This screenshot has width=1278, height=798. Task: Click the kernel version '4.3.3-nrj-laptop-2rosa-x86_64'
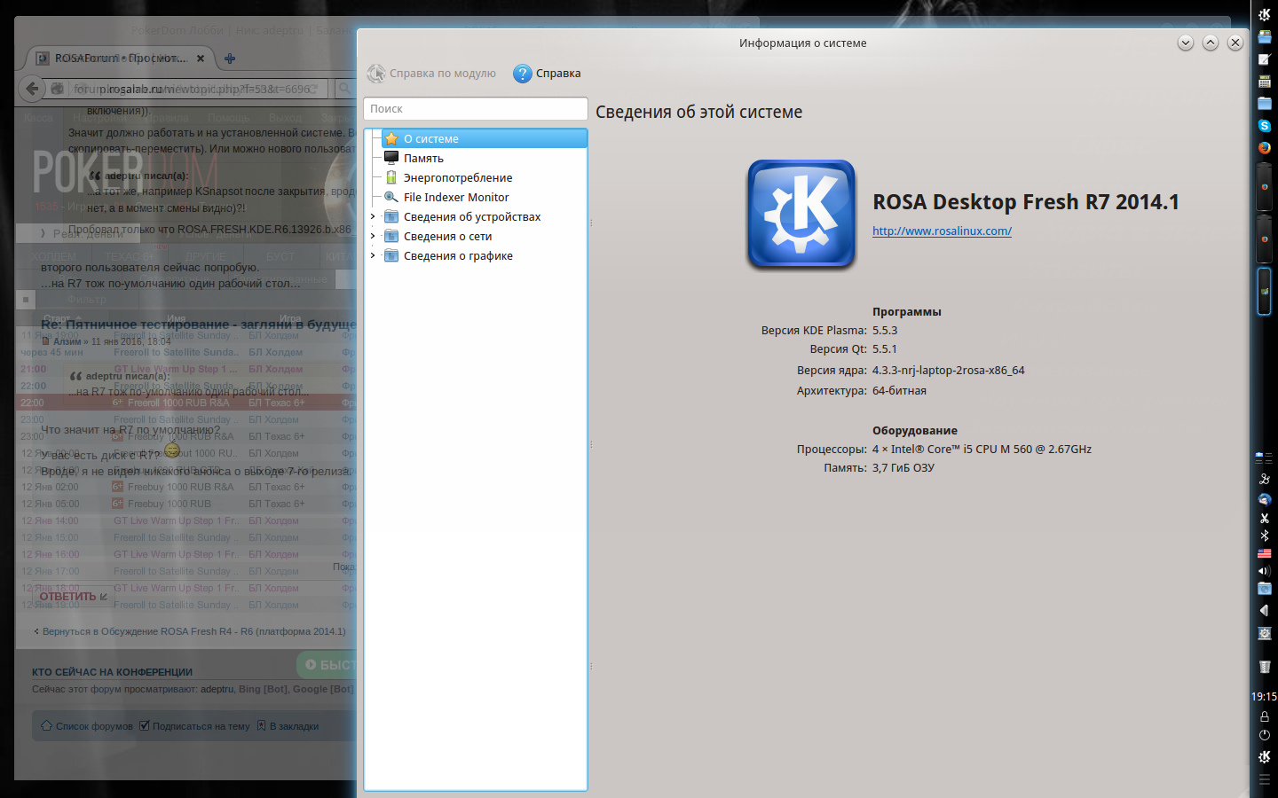click(x=949, y=371)
